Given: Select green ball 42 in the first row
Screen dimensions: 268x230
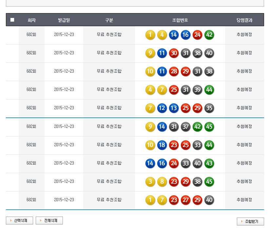Looking at the screenshot, I should tap(209, 35).
